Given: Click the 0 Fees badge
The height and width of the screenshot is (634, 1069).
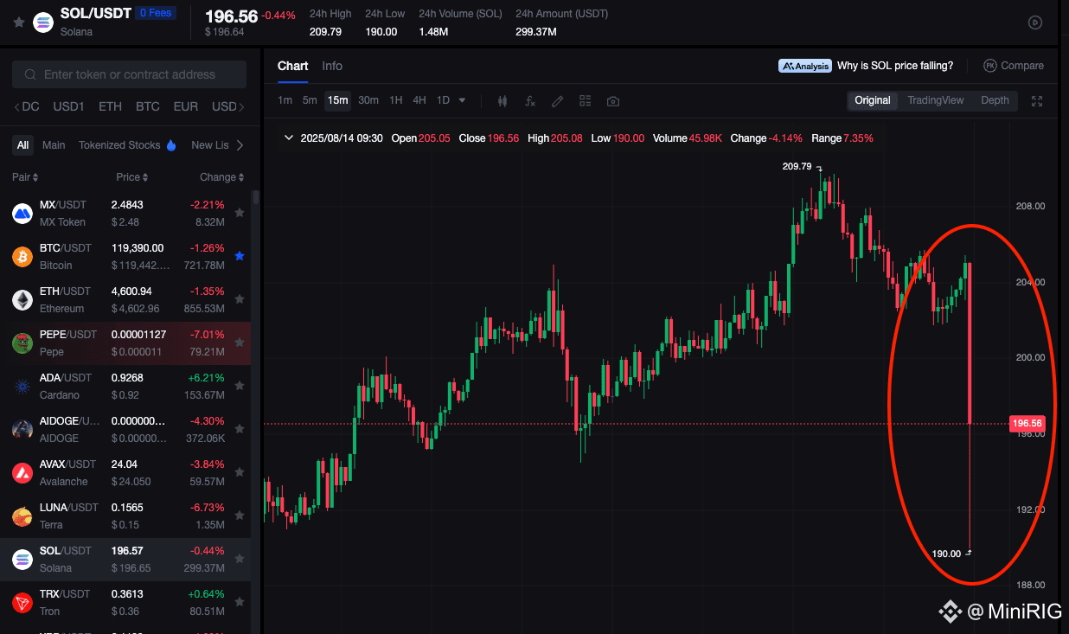Looking at the screenshot, I should pos(157,13).
